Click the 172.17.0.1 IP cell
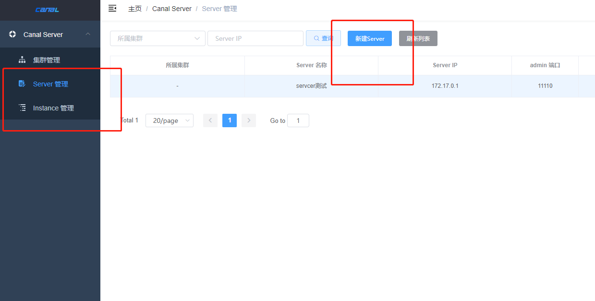This screenshot has height=301, width=595. click(x=445, y=86)
